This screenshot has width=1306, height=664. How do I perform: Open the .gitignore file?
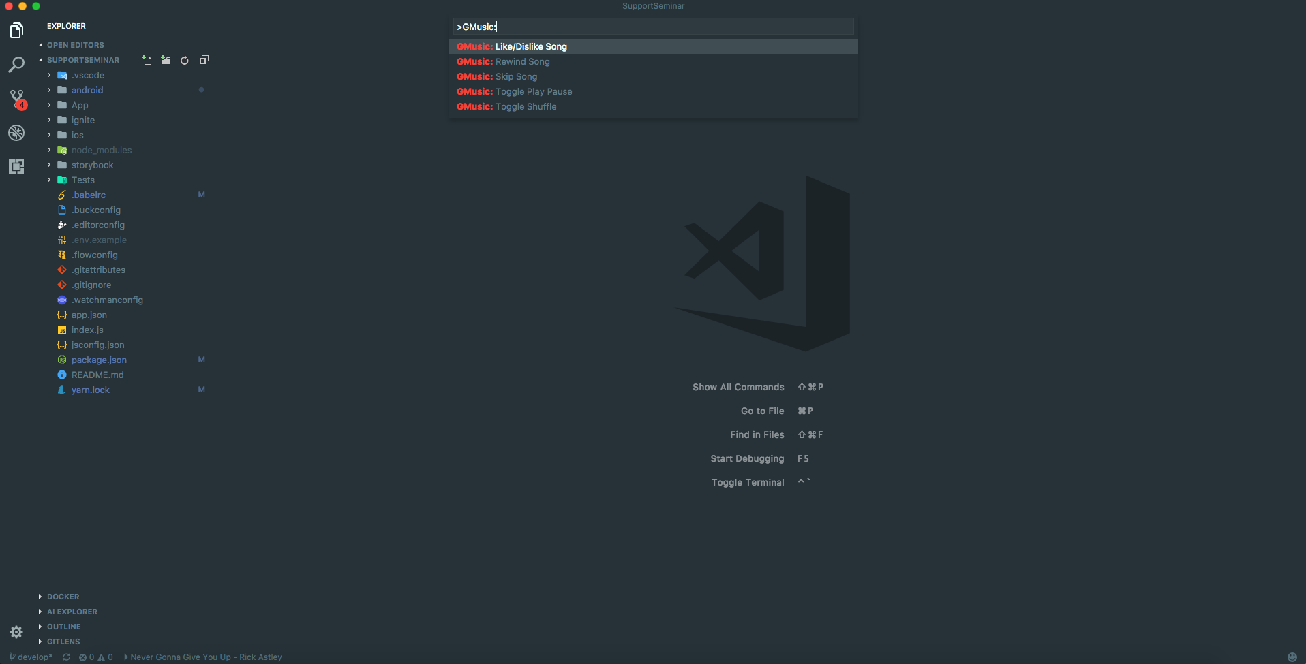click(x=91, y=285)
